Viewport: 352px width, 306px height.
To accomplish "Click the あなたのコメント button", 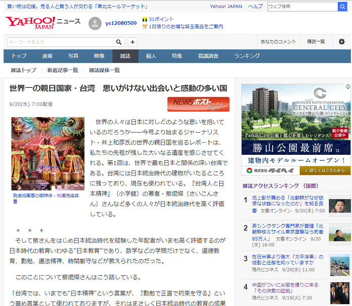I will pyautogui.click(x=278, y=42).
